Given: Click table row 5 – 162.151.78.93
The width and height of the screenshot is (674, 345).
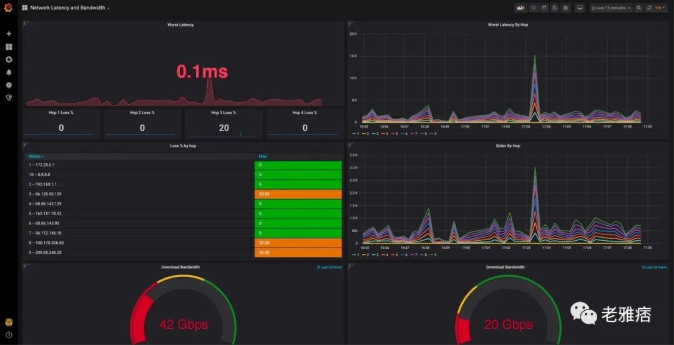Looking at the screenshot, I should tap(183, 213).
